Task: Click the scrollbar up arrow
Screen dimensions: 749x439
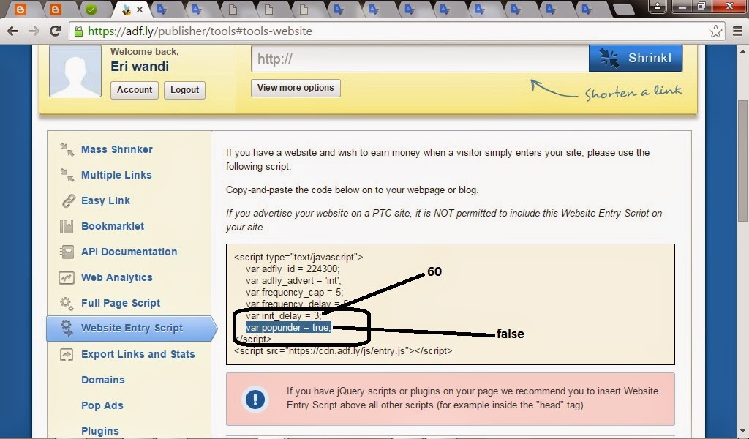Action: (x=743, y=50)
